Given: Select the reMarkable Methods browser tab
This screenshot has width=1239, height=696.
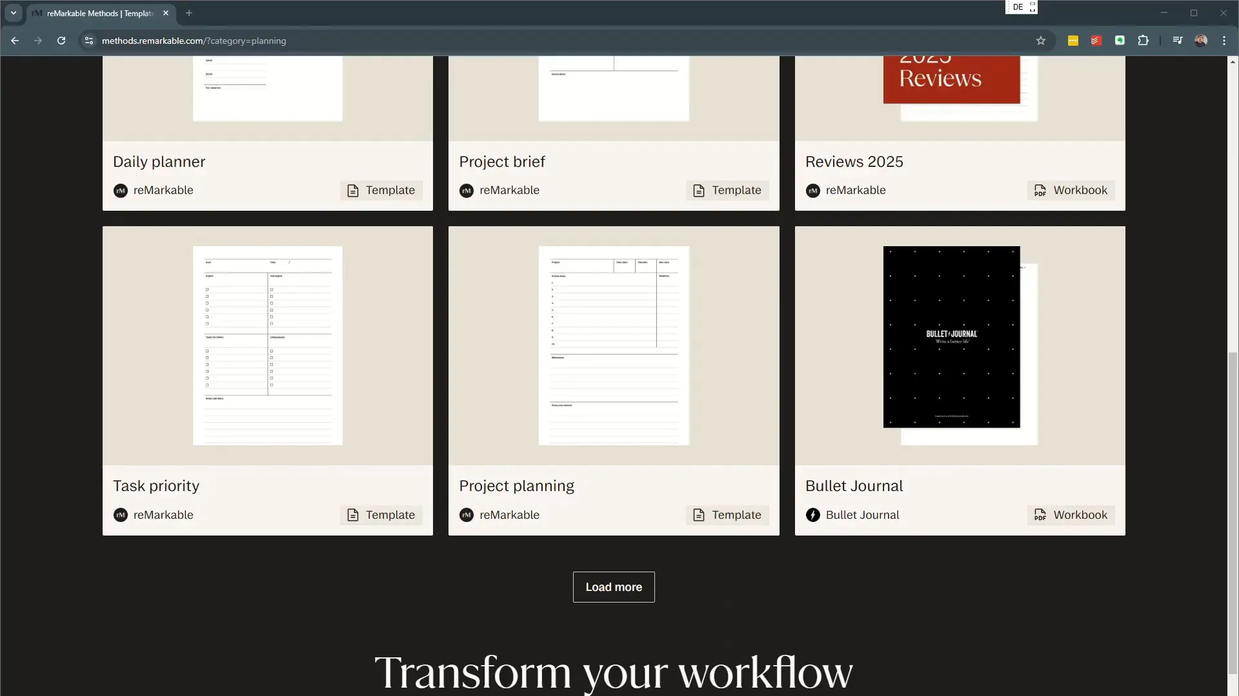Looking at the screenshot, I should 101,13.
